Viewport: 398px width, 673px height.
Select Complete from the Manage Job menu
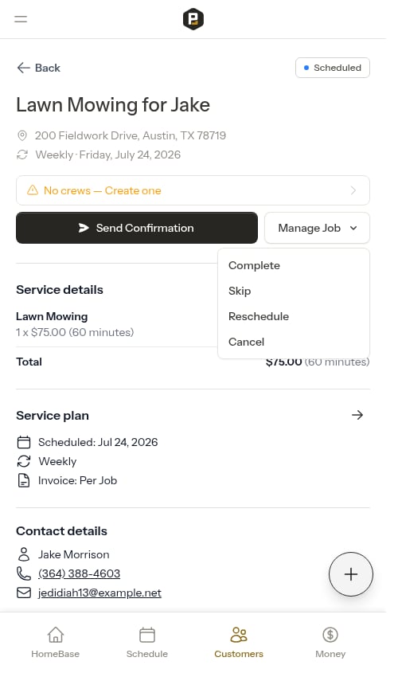click(x=254, y=265)
